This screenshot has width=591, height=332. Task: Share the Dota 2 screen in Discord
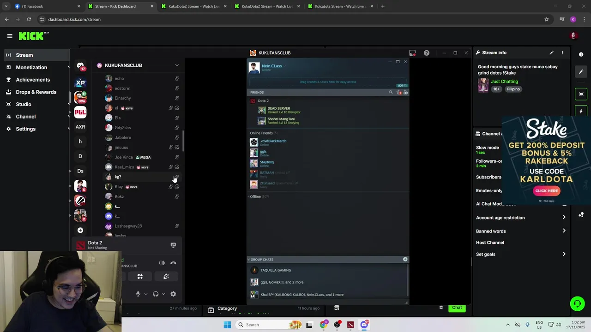coord(173,245)
